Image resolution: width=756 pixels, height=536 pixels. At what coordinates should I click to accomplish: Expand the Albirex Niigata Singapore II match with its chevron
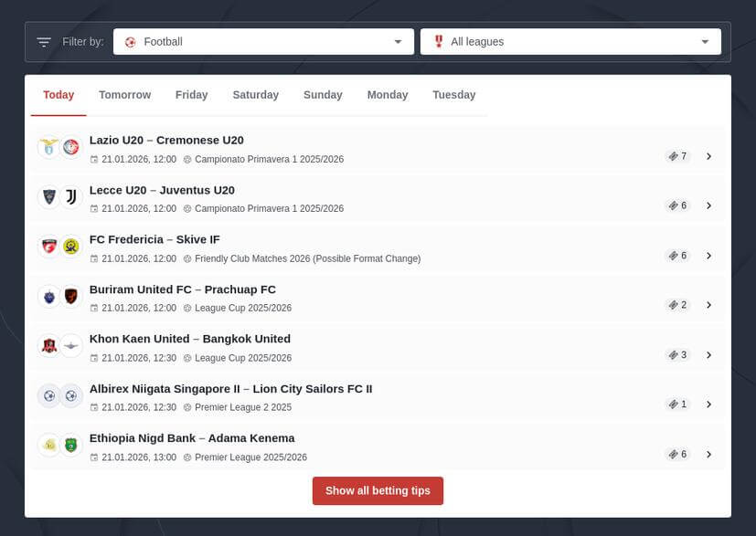709,404
